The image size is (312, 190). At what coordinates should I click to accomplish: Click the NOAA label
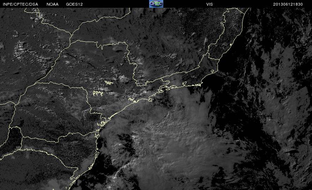point(53,4)
